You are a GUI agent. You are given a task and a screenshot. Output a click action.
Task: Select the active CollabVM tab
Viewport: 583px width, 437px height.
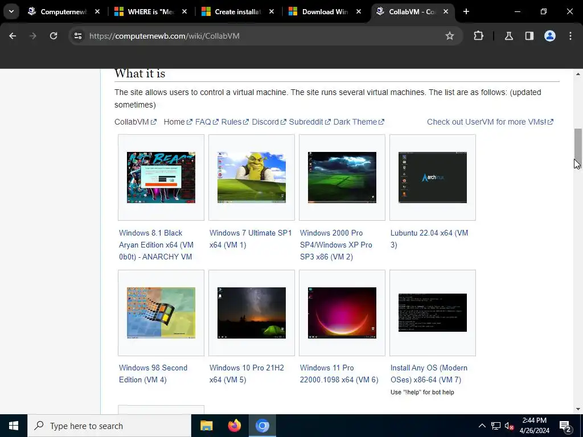coord(412,11)
